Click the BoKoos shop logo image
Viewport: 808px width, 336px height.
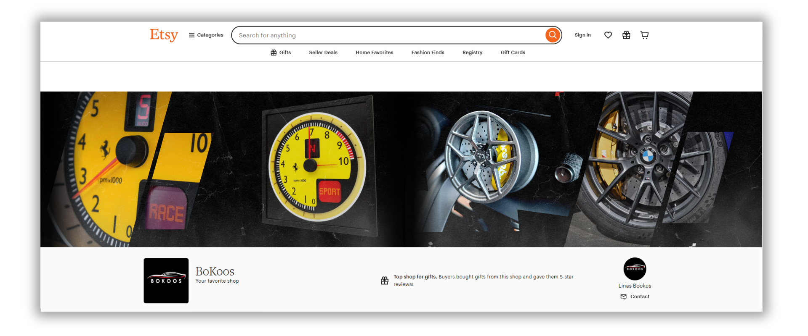click(166, 281)
